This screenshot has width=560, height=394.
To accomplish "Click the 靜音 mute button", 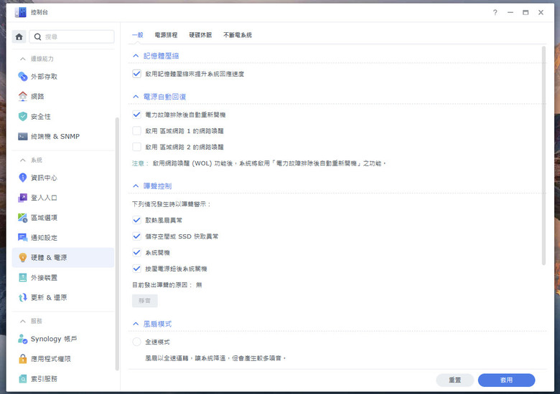I will 144,301.
